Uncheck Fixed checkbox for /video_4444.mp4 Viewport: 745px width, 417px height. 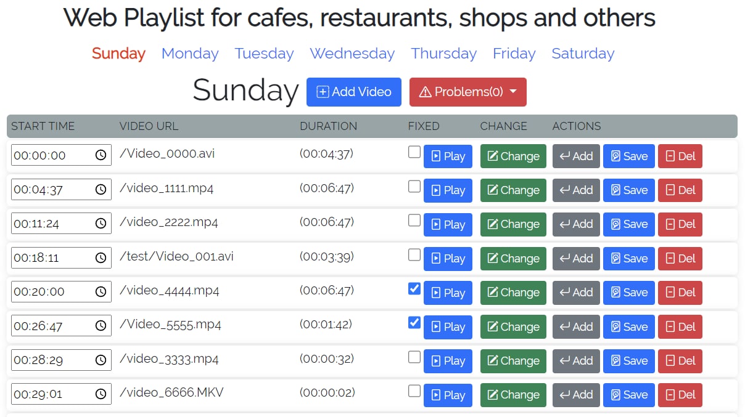pyautogui.click(x=414, y=288)
